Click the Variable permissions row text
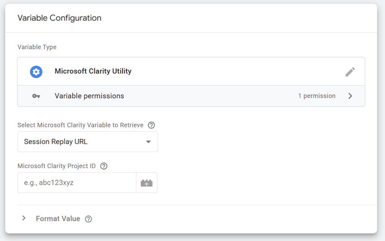 89,96
